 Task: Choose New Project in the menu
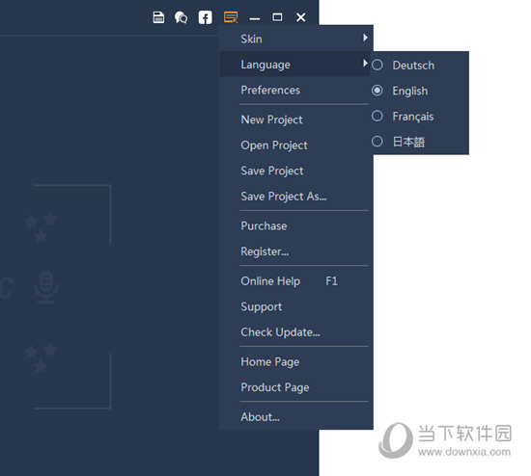pyautogui.click(x=296, y=119)
